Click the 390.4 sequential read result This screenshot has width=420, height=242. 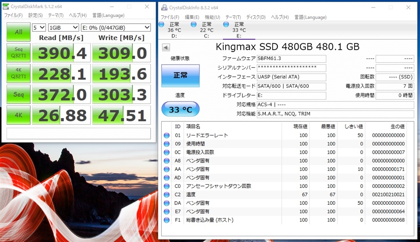coord(62,53)
